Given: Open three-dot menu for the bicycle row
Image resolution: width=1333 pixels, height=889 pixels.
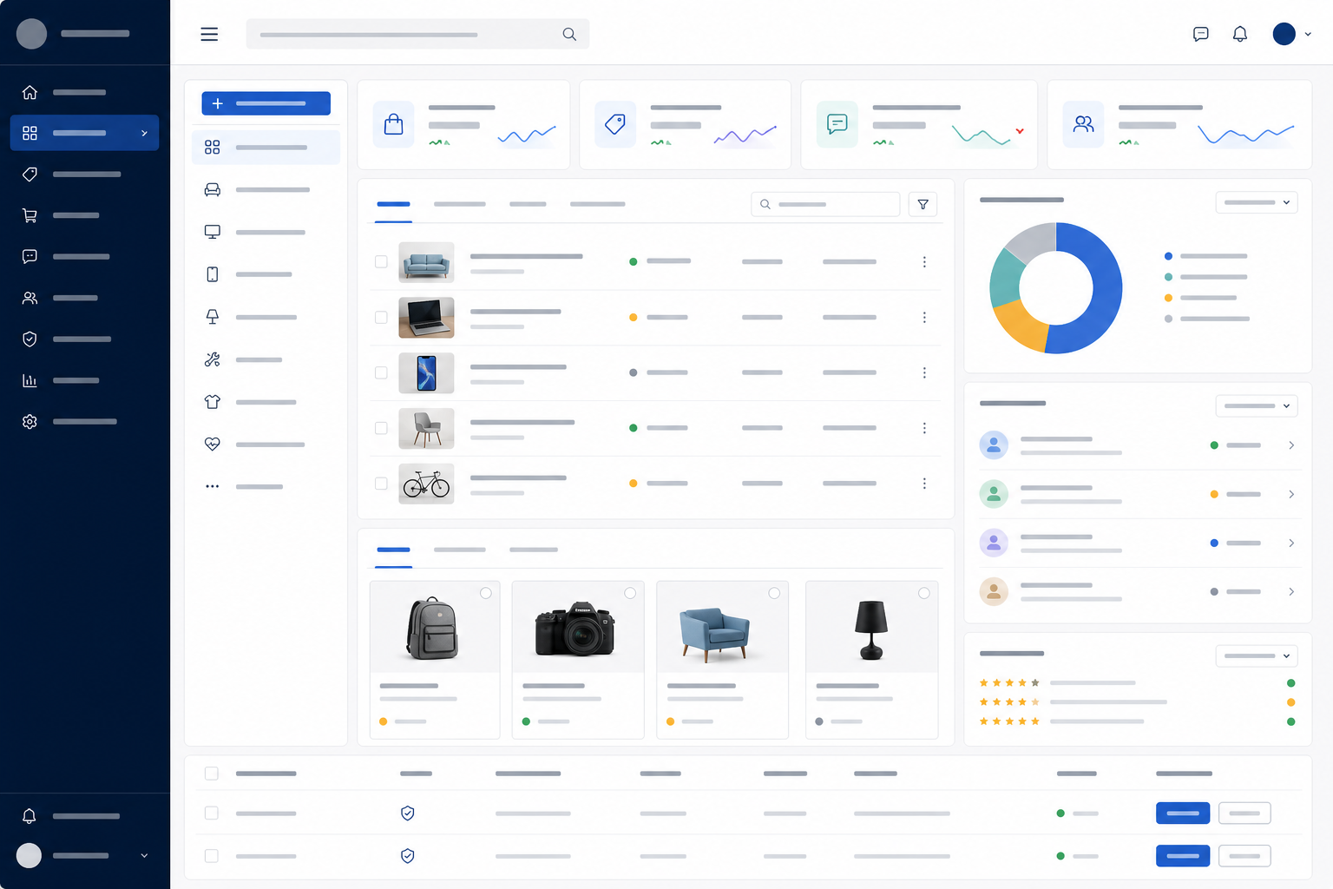Looking at the screenshot, I should [924, 483].
